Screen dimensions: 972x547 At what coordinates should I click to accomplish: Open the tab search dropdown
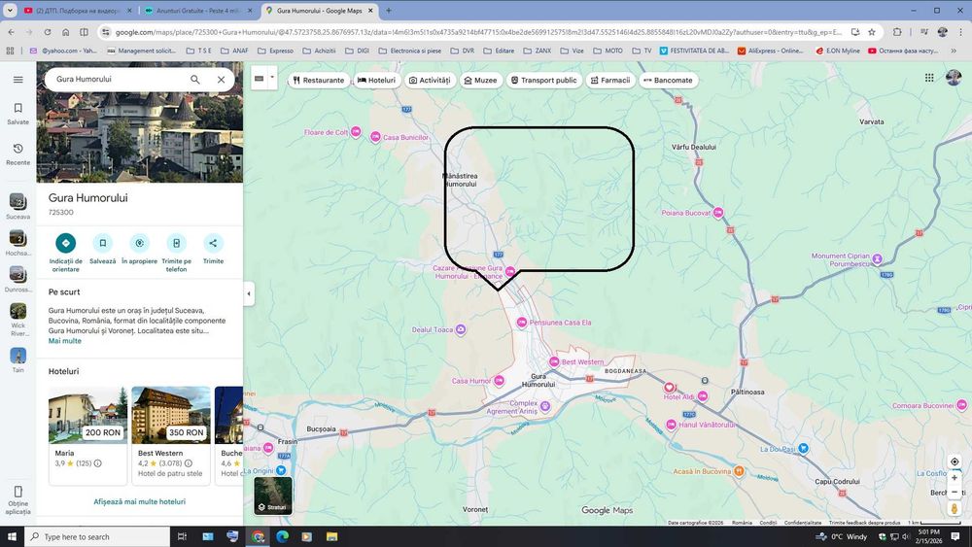[x=10, y=11]
